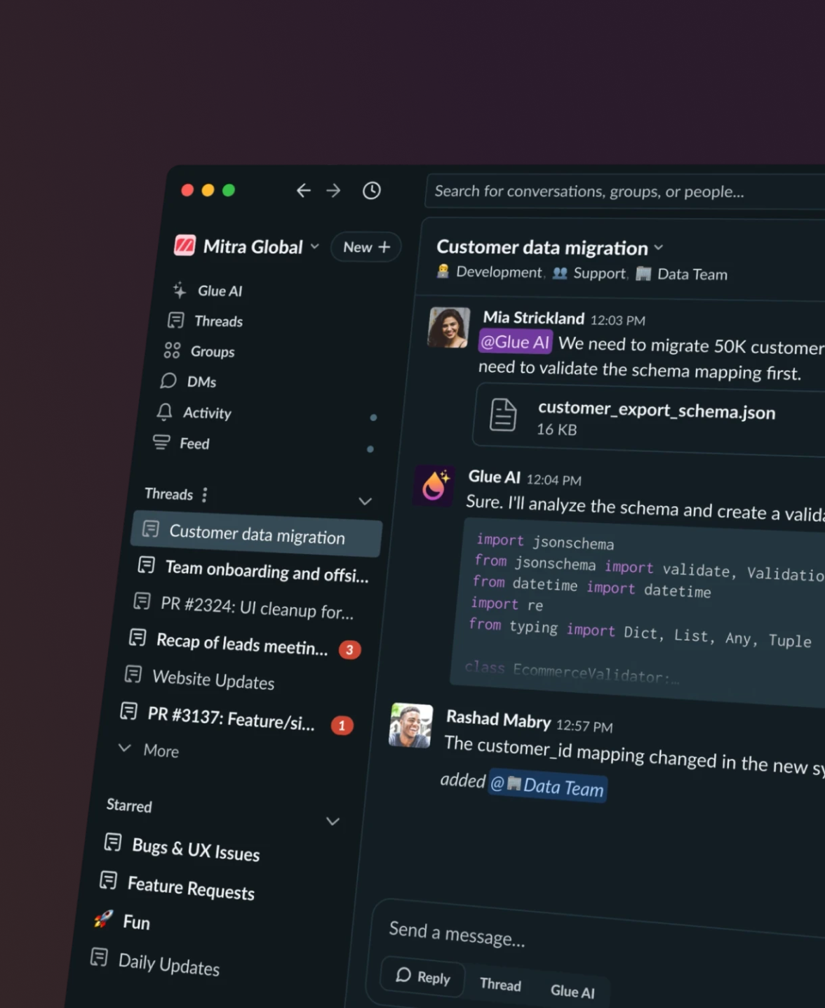The image size is (825, 1008).
Task: Click the @Data Team mention link
Action: pyautogui.click(x=547, y=786)
